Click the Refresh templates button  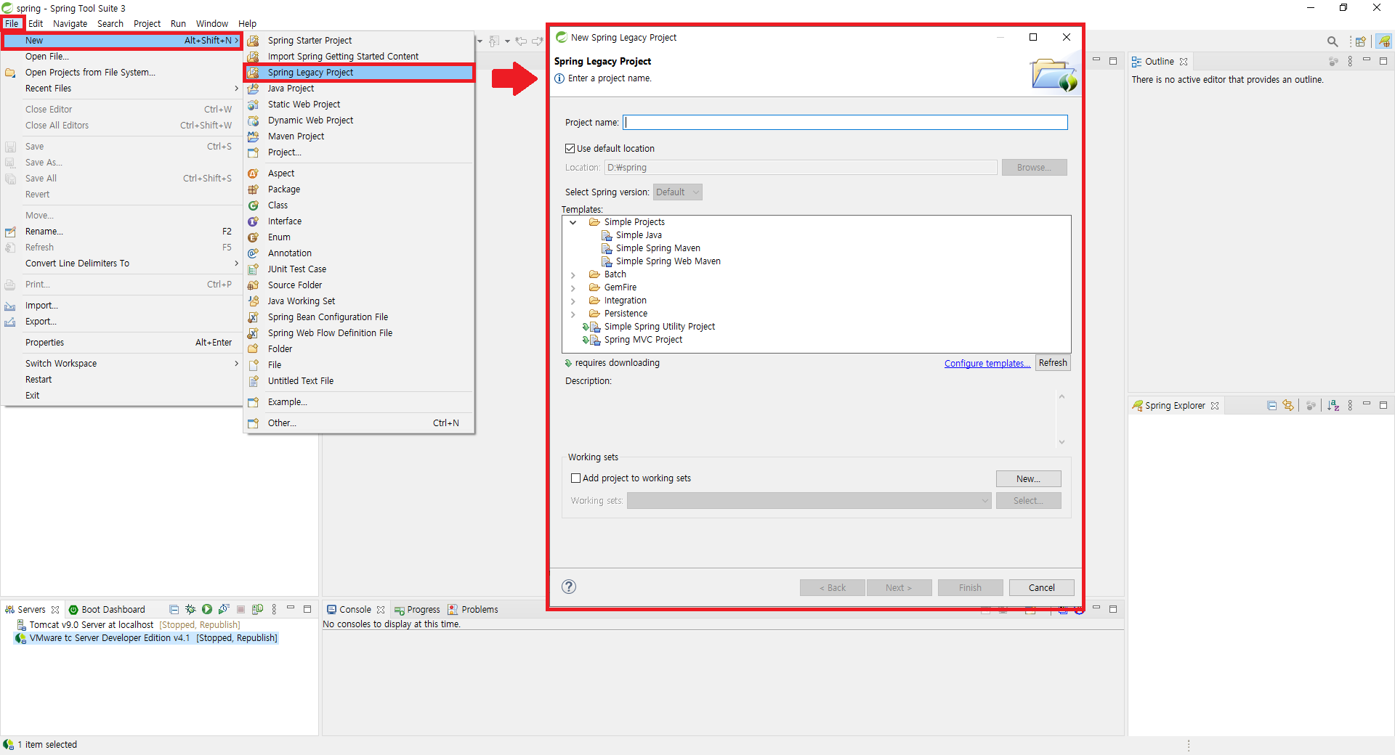[x=1053, y=363]
